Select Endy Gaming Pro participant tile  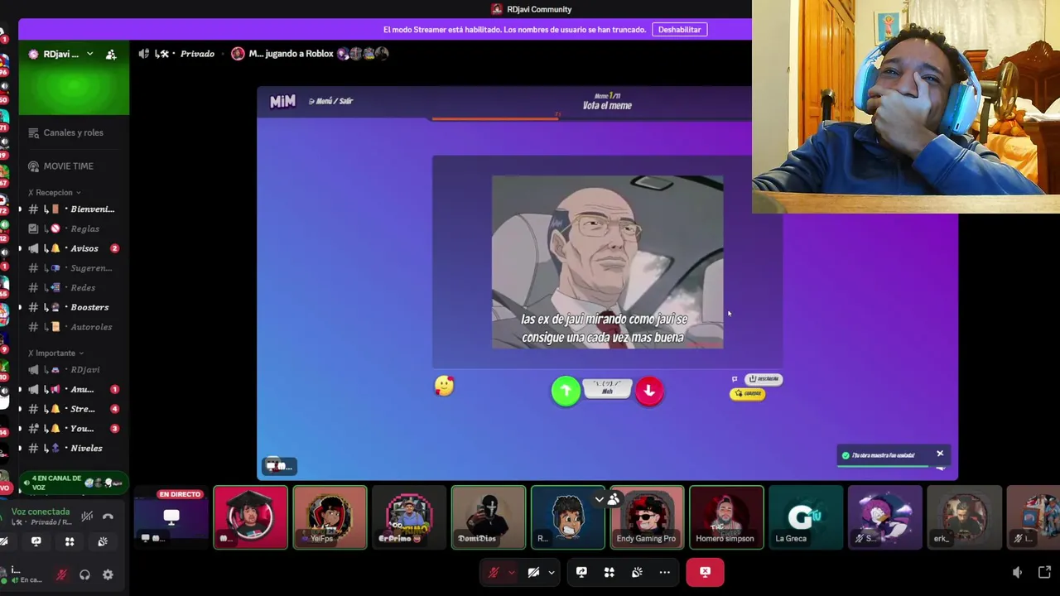(648, 517)
